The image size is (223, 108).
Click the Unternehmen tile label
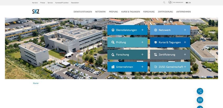[x=125, y=67]
